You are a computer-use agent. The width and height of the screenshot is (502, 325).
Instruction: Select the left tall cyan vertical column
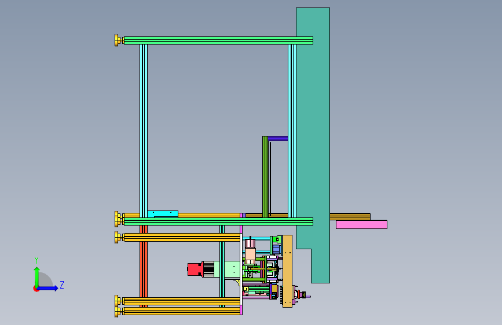pos(144,131)
